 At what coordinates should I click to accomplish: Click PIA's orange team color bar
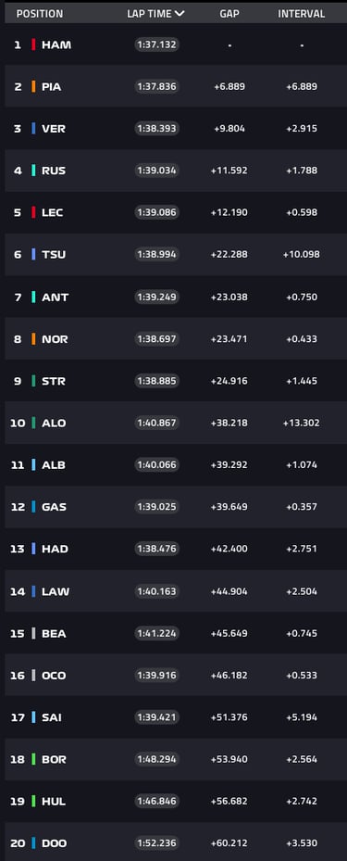click(x=33, y=86)
